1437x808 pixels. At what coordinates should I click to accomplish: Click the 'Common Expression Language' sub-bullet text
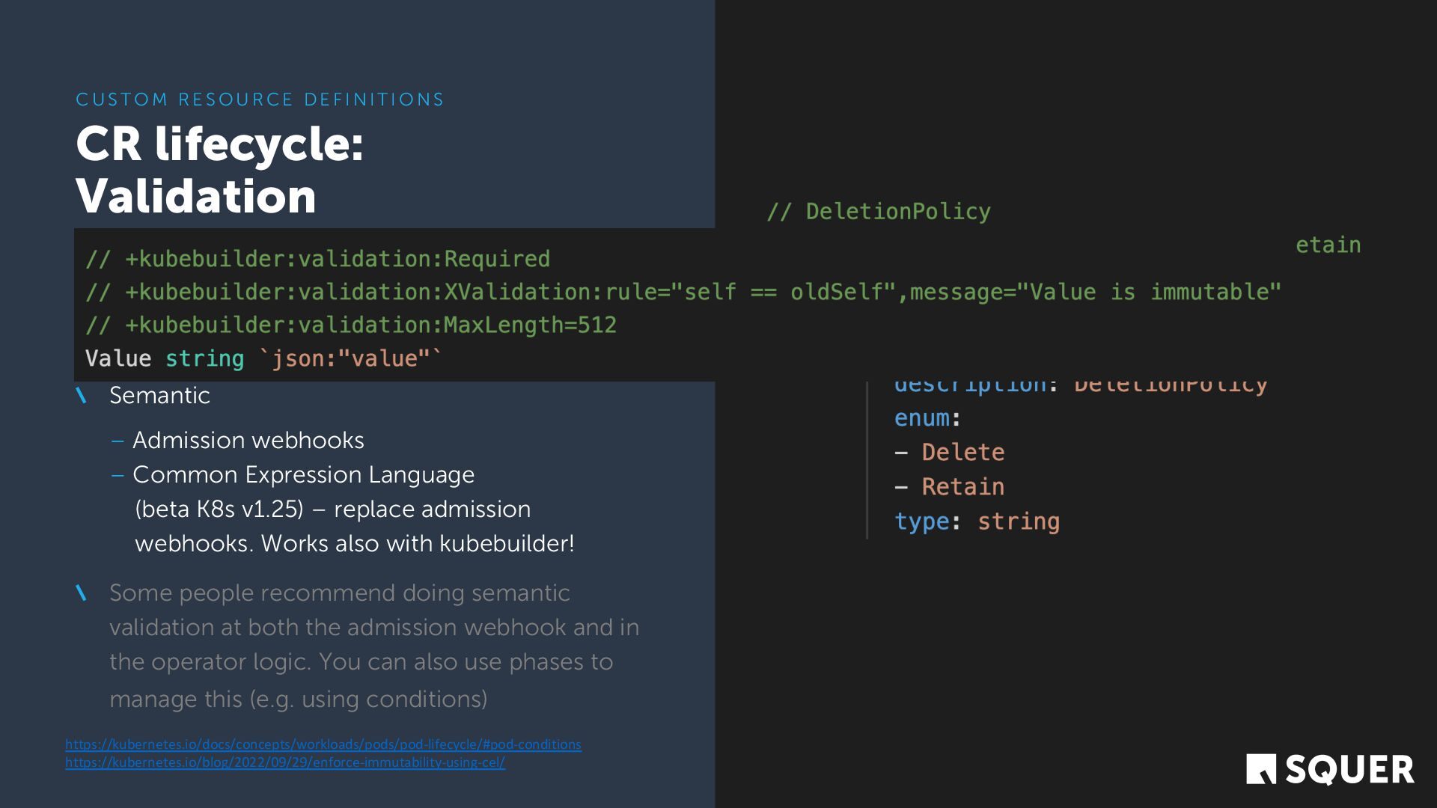(x=303, y=474)
